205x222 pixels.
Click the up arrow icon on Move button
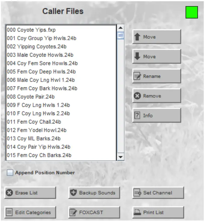click(x=137, y=37)
